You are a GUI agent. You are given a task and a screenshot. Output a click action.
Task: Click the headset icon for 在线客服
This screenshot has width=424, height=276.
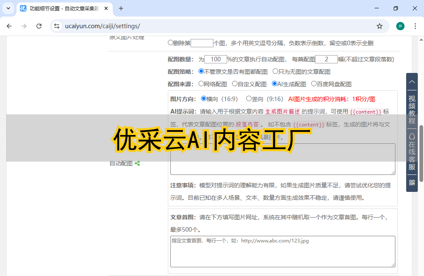click(412, 136)
